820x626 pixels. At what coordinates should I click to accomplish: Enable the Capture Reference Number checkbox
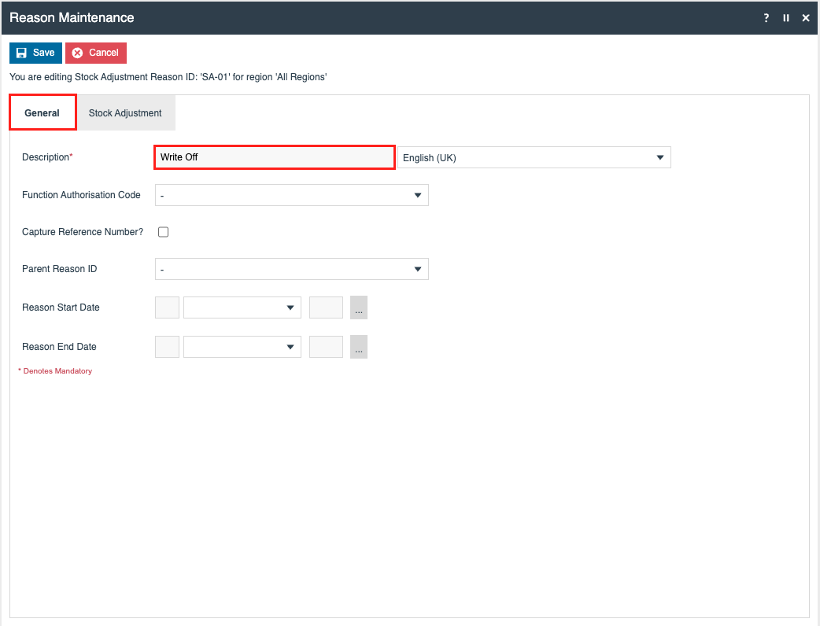[x=164, y=232]
